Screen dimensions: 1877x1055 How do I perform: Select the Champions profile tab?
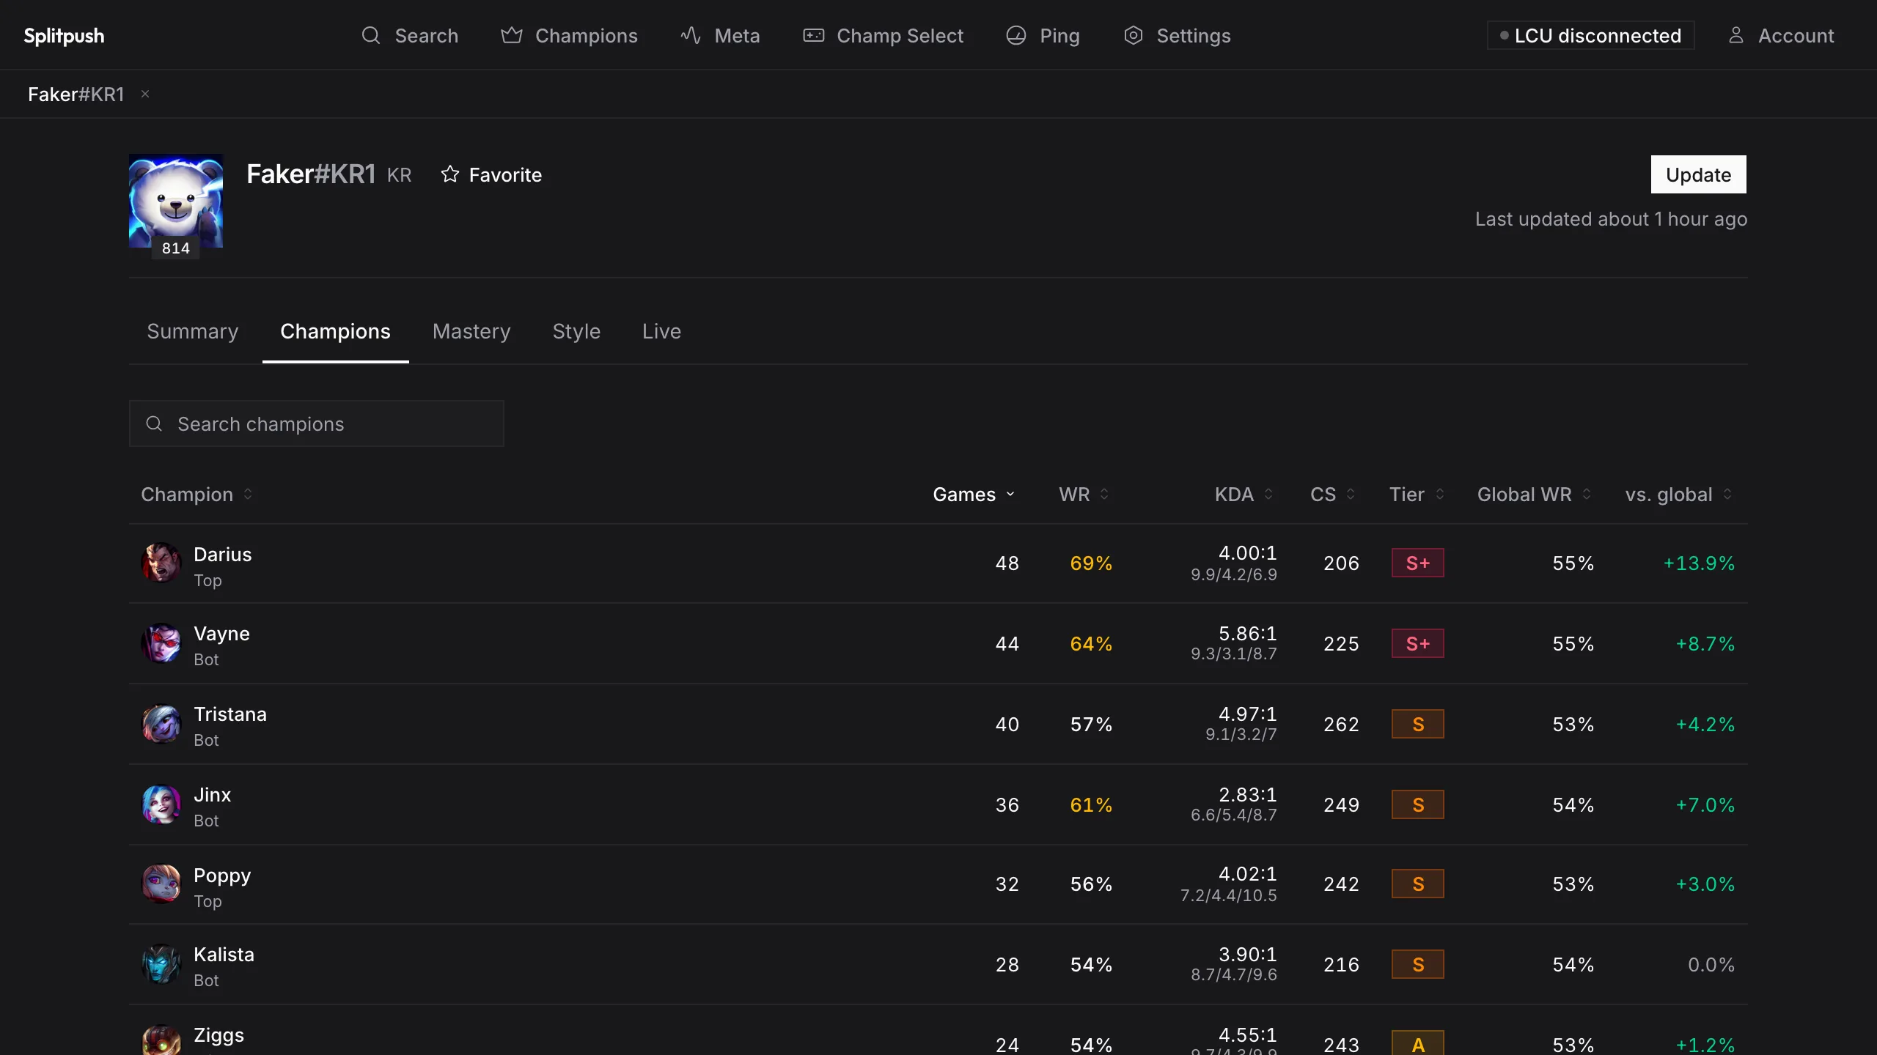[x=335, y=331]
